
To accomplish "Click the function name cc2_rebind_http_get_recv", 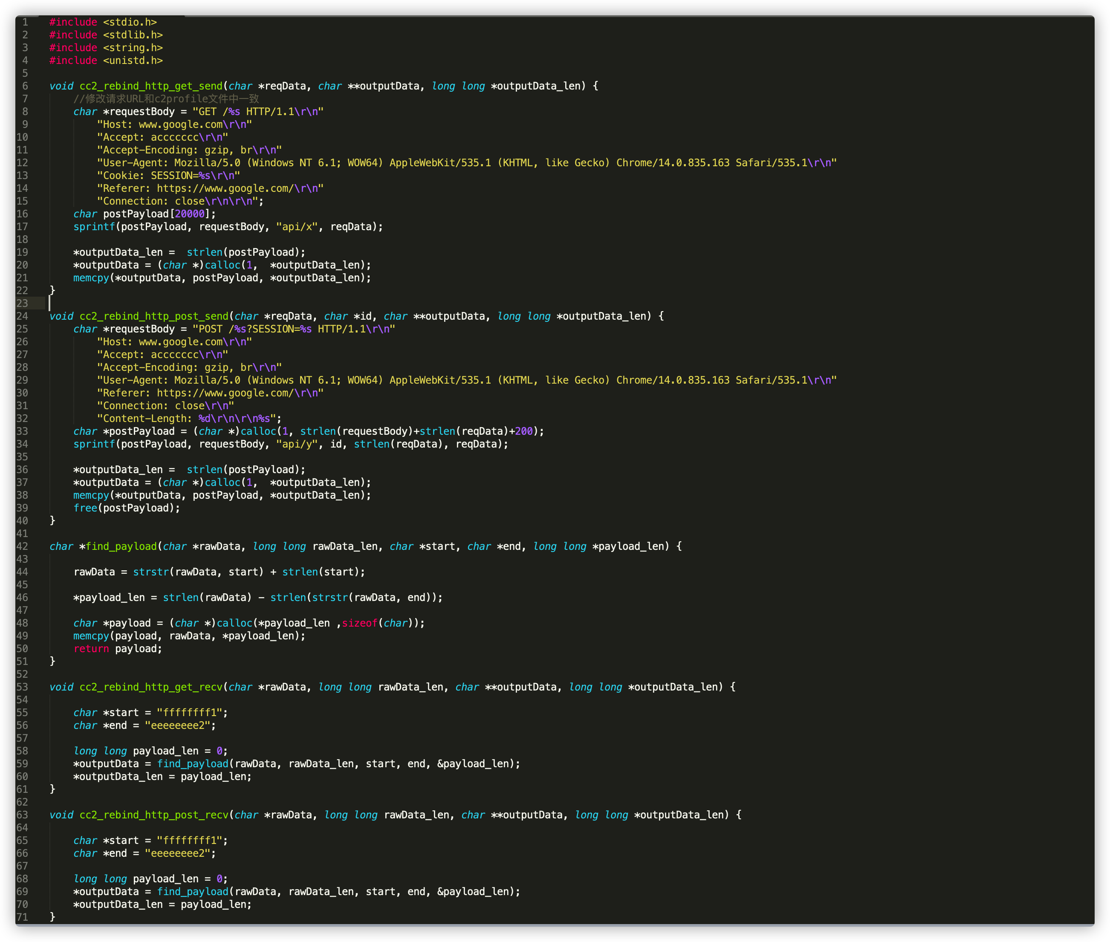I will click(x=150, y=687).
